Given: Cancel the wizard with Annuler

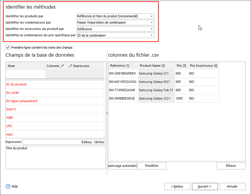Looking at the screenshot, I should [x=232, y=187].
